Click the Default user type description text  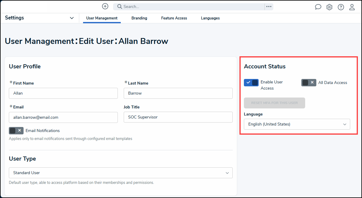pyautogui.click(x=82, y=183)
